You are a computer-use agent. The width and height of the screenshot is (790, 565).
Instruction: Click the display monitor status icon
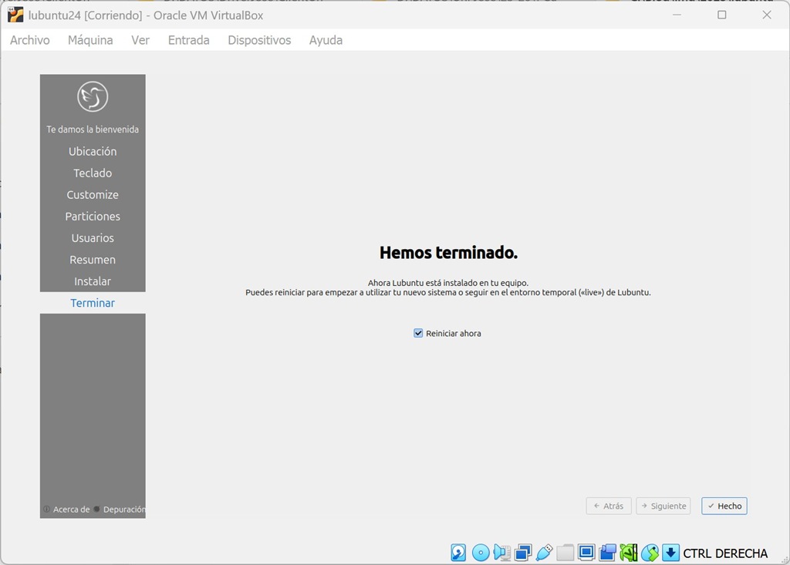[x=586, y=553]
